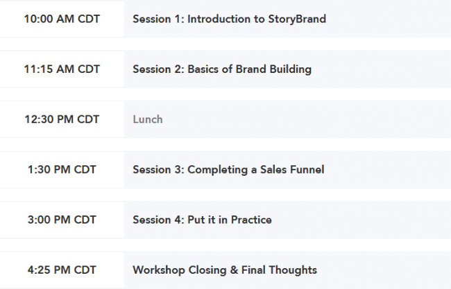The width and height of the screenshot is (451, 289).
Task: Click the word StoryBrand in Session 1
Action: 297,19
